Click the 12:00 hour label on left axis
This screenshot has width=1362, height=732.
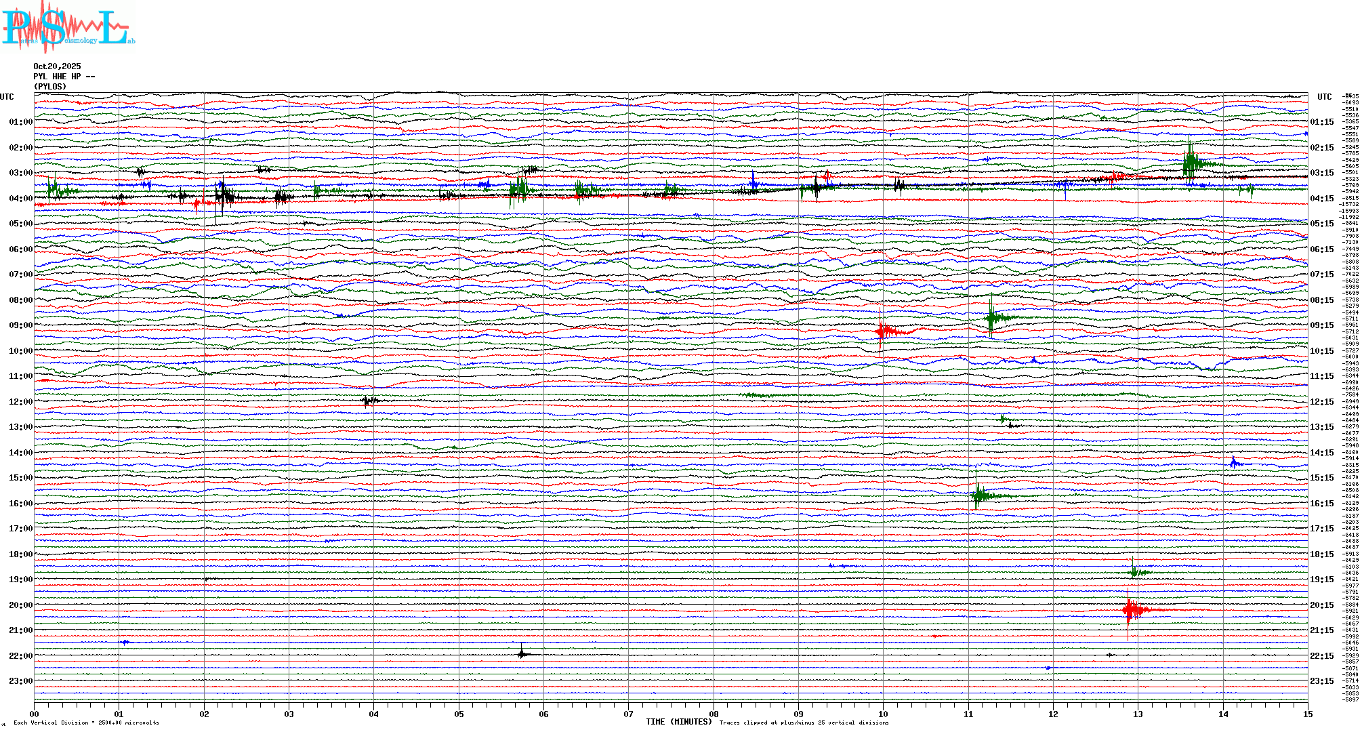[x=20, y=402]
